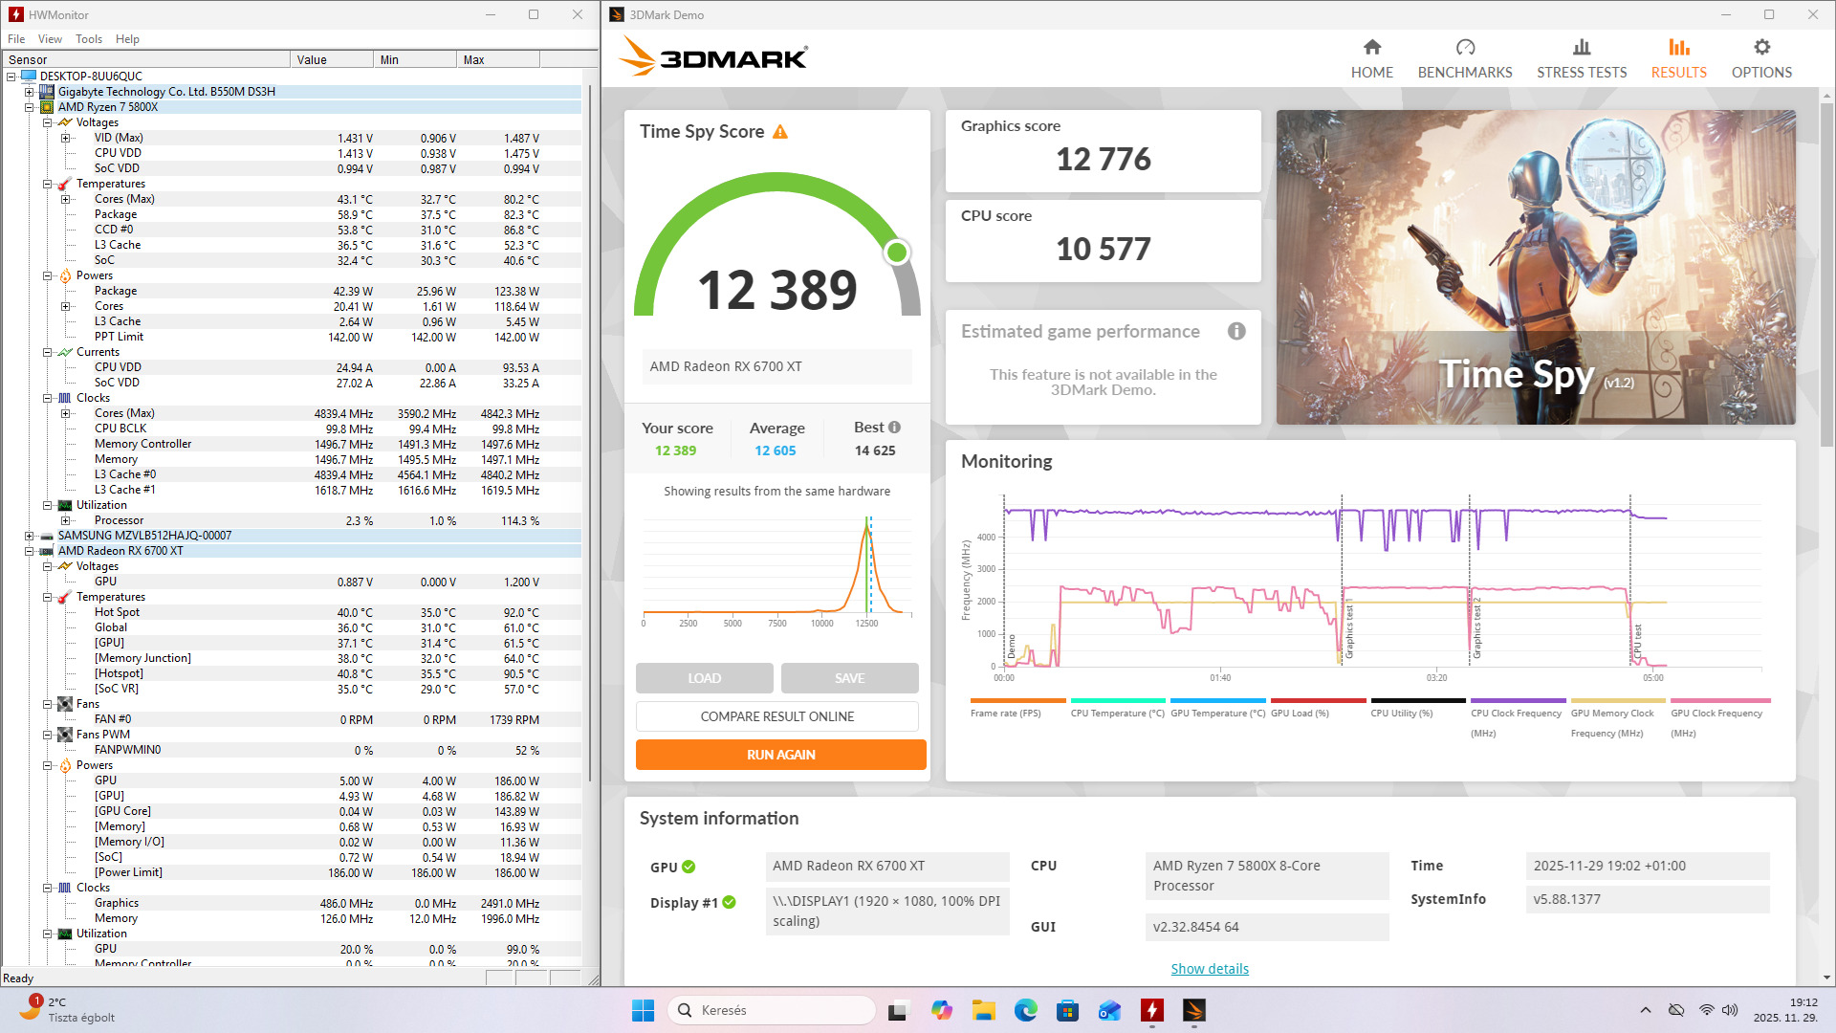Click the Time Spy Score warning triangle

(x=780, y=132)
